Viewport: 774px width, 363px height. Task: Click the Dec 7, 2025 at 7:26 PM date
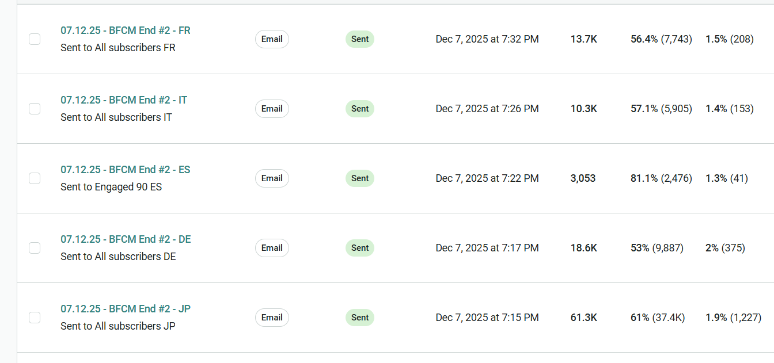coord(487,109)
